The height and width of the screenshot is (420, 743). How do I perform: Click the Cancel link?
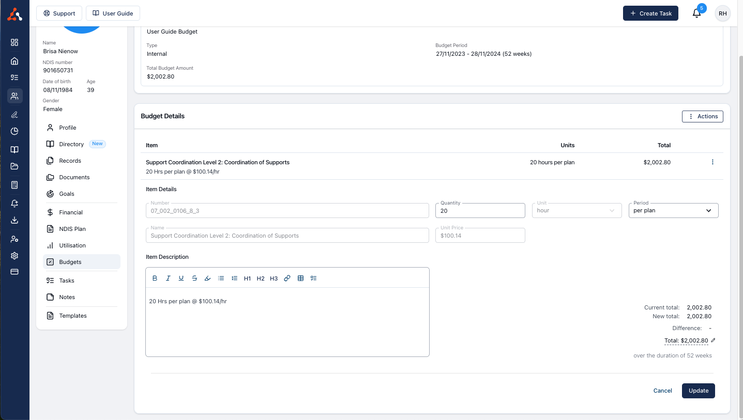662,391
